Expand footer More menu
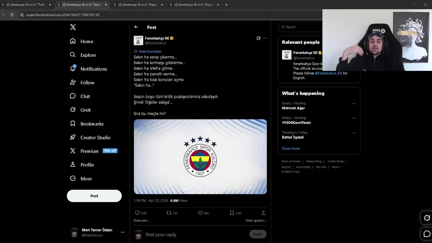432x243 pixels. coord(336,167)
